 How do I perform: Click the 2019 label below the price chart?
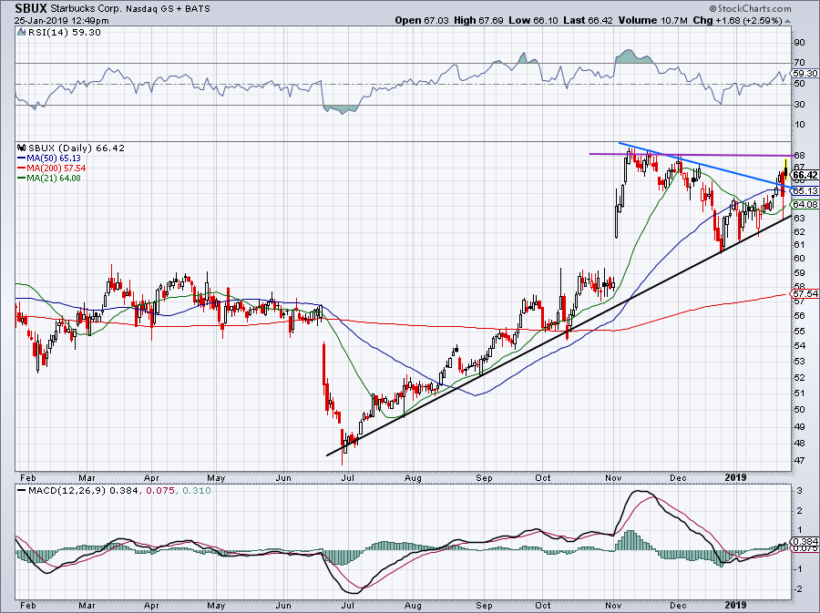pos(736,477)
